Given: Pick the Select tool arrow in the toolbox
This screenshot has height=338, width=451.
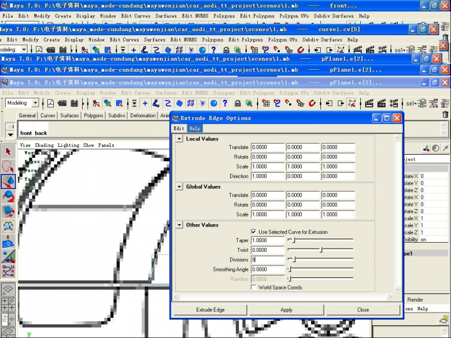Looking at the screenshot, I should point(8,152).
